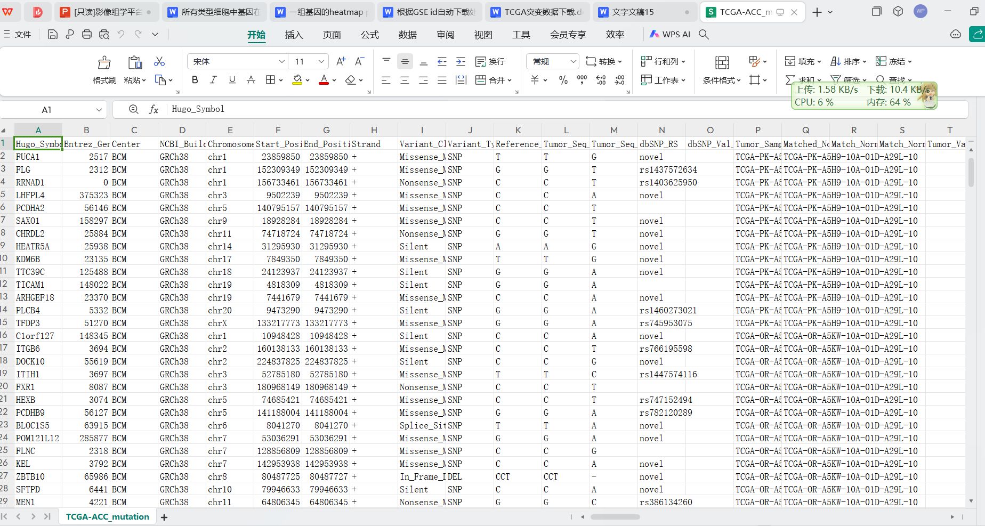
Task: Click the Undo arrow icon
Action: tap(121, 34)
